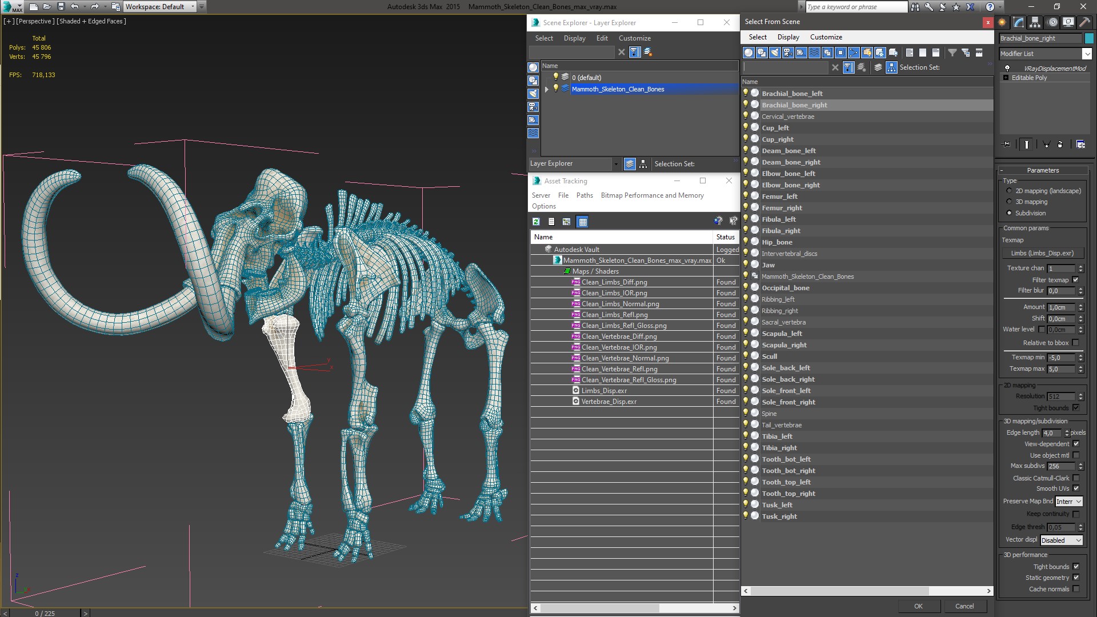Open the undo history dropdown arrow
The width and height of the screenshot is (1097, 617).
click(85, 7)
